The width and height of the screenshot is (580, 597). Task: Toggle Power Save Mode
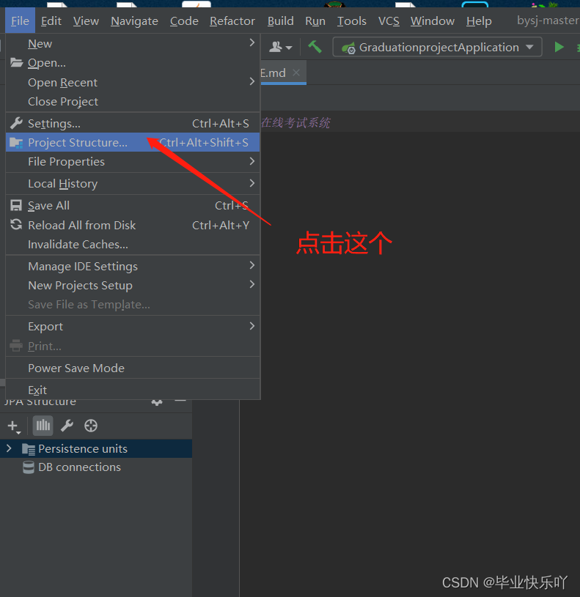point(133,368)
